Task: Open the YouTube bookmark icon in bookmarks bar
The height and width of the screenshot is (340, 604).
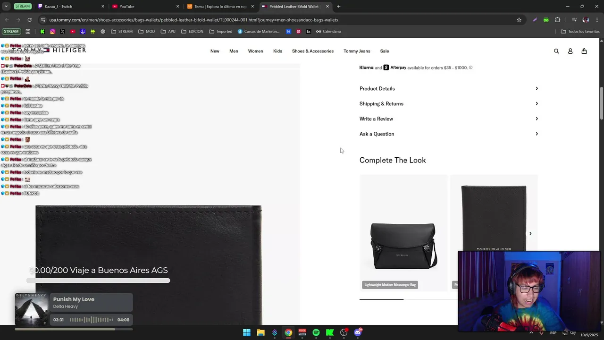Action: coord(73,32)
